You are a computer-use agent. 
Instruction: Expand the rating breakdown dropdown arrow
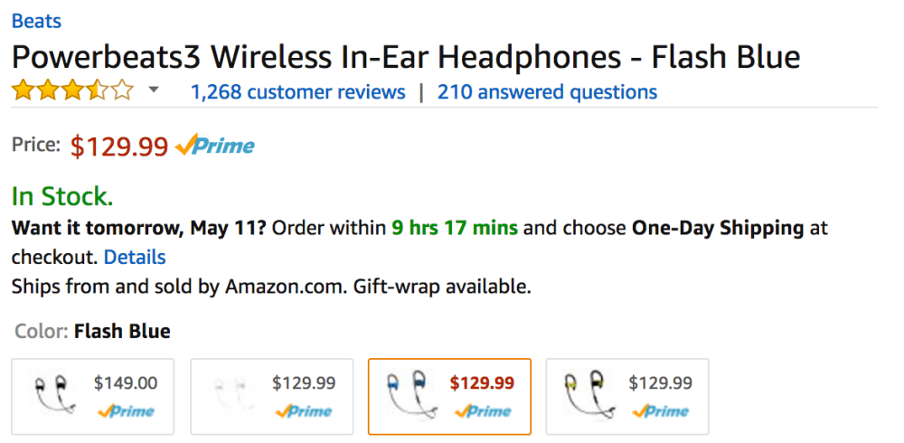(x=153, y=90)
